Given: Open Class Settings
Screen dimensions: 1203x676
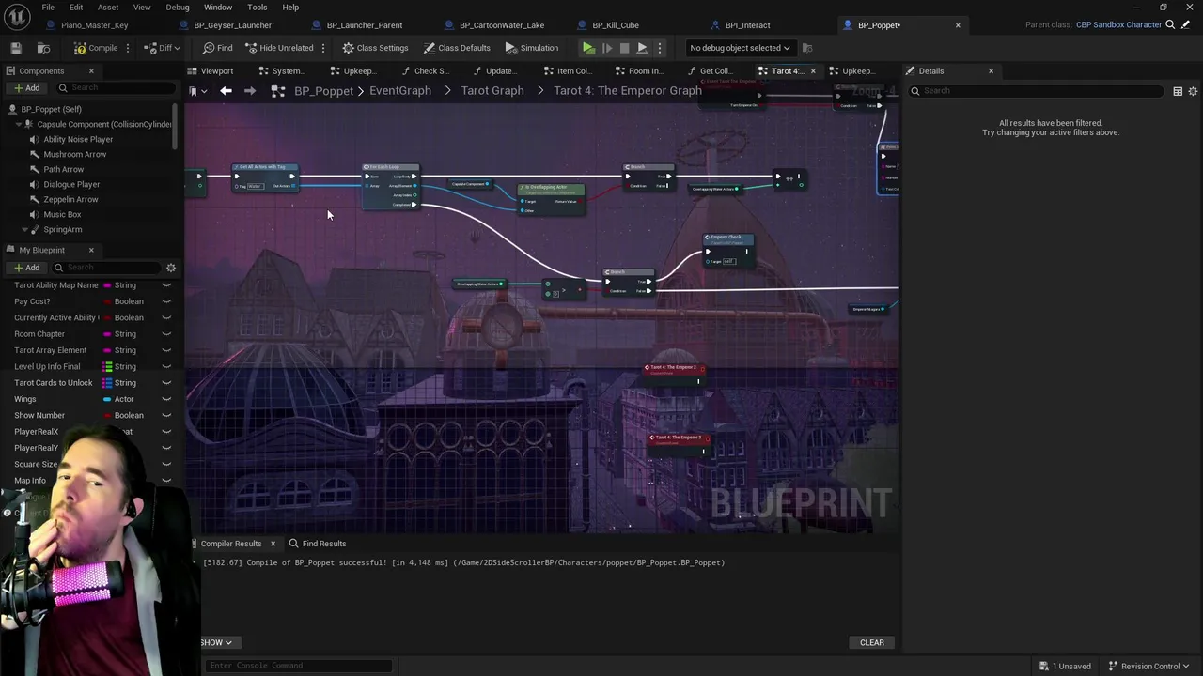Looking at the screenshot, I should point(375,48).
